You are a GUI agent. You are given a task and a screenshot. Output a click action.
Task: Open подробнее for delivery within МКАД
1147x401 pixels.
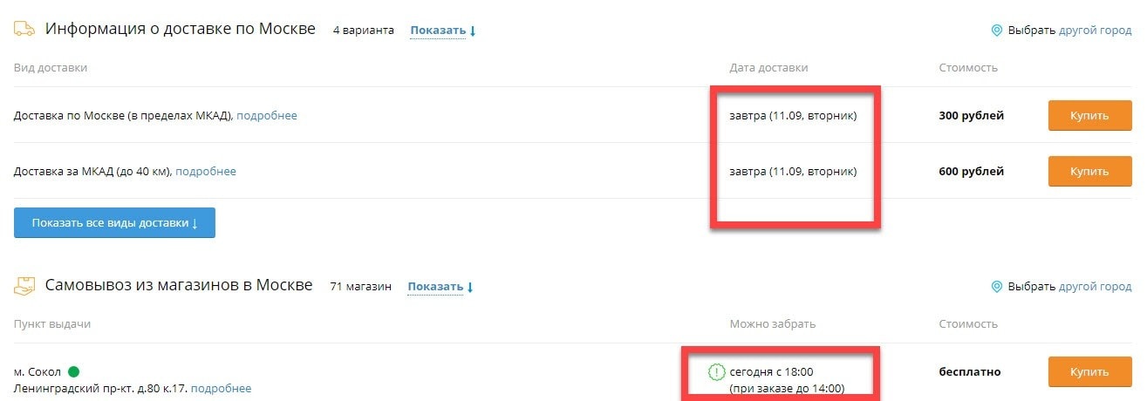click(x=267, y=115)
